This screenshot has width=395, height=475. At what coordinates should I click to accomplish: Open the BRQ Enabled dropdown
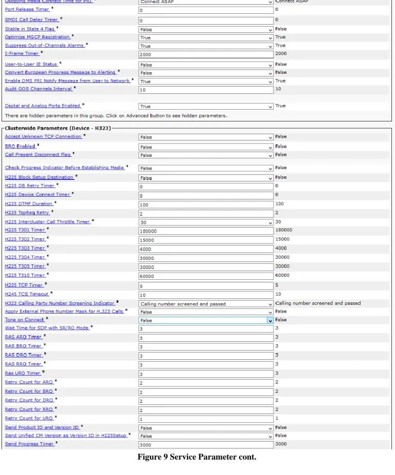[206, 147]
